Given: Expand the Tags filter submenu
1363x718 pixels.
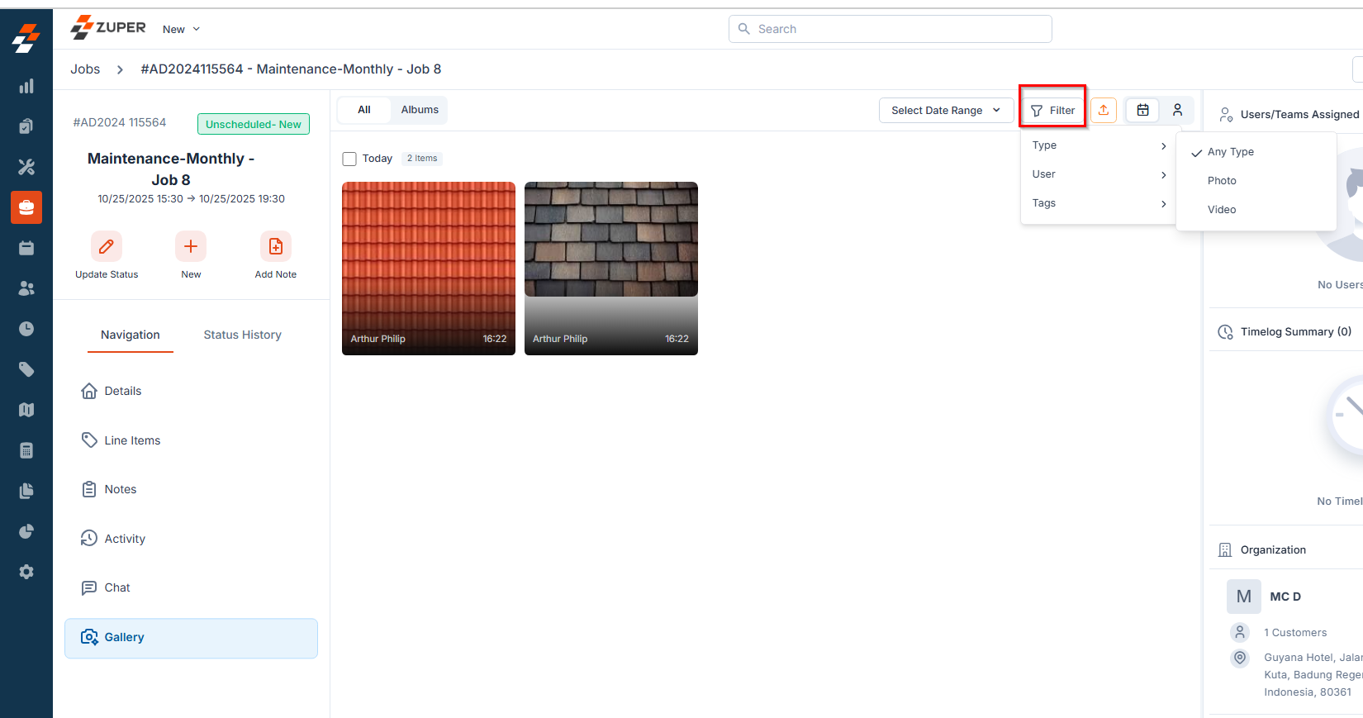Looking at the screenshot, I should click(1099, 203).
